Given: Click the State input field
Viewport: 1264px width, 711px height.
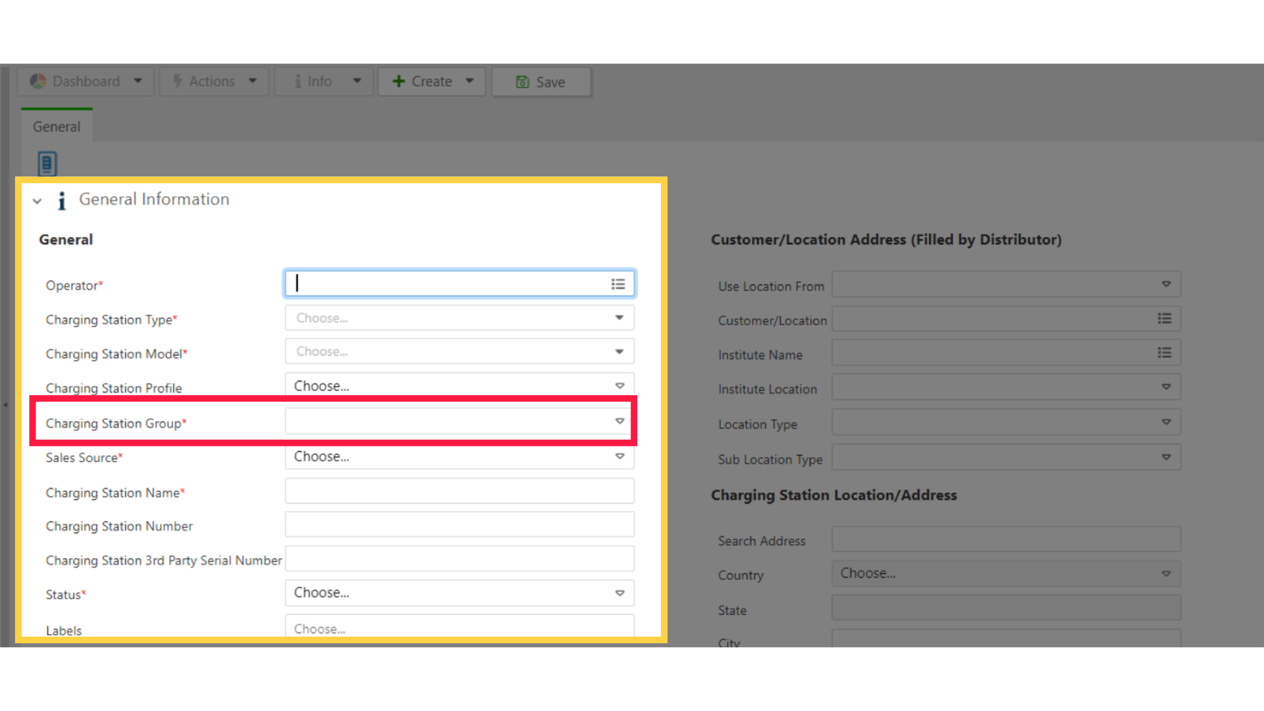Looking at the screenshot, I should coord(1006,608).
